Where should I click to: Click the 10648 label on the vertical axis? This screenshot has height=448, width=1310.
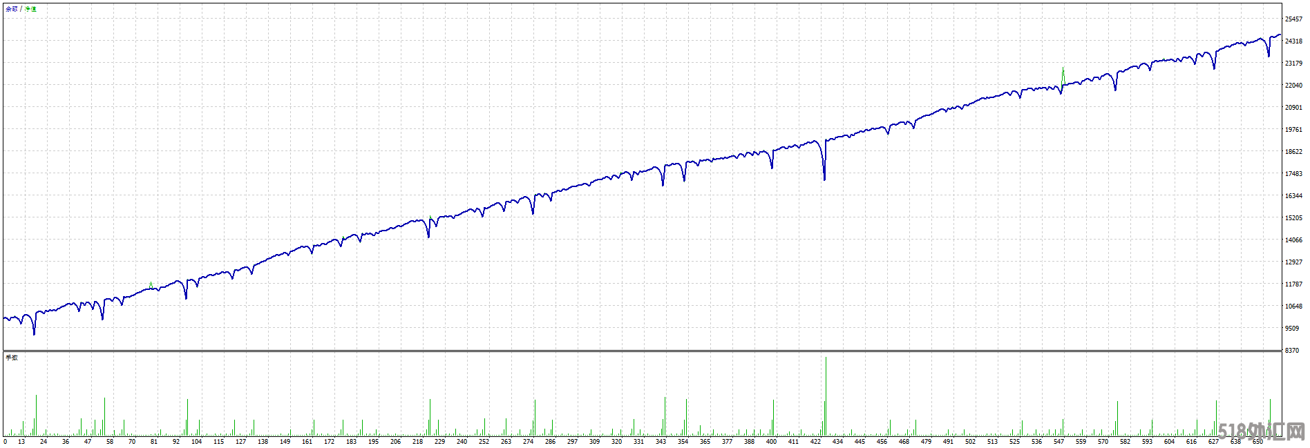[1293, 306]
